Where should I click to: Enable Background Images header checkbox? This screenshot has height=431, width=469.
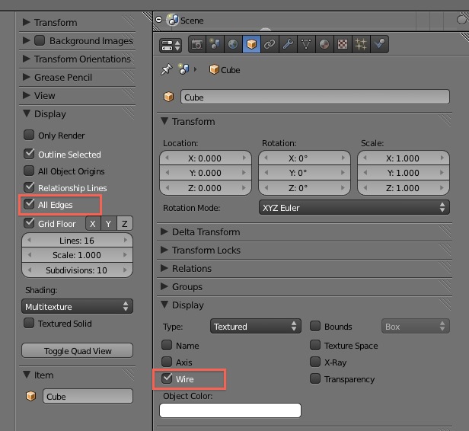[x=40, y=40]
